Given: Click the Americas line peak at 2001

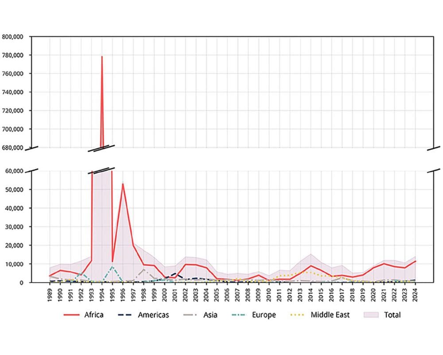Looking at the screenshot, I should (x=175, y=273).
